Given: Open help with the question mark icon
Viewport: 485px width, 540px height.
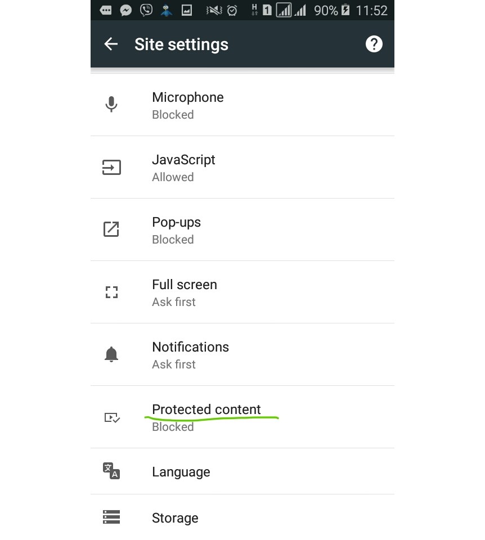Looking at the screenshot, I should (374, 44).
